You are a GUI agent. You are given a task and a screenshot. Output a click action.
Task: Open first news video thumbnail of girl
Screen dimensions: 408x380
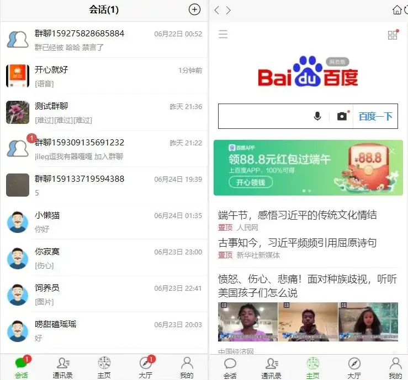248,322
